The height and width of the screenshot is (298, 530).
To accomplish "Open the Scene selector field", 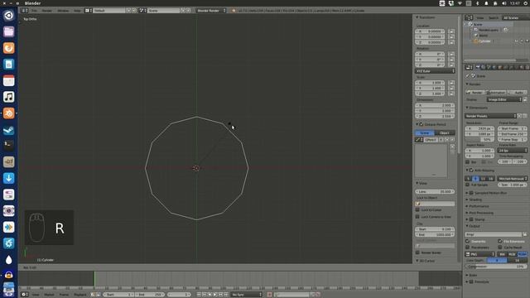I will pos(164,11).
